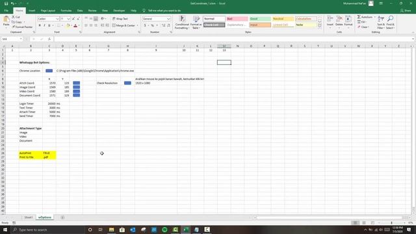
Task: Open the font name dropdown (Calibri)
Action: coord(57,19)
